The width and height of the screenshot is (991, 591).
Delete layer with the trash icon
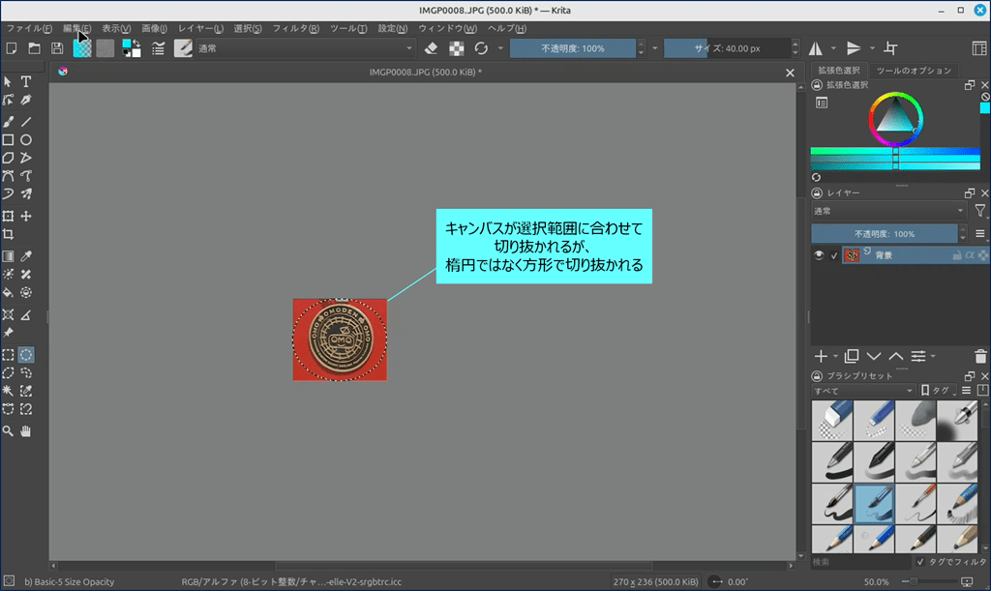(981, 356)
